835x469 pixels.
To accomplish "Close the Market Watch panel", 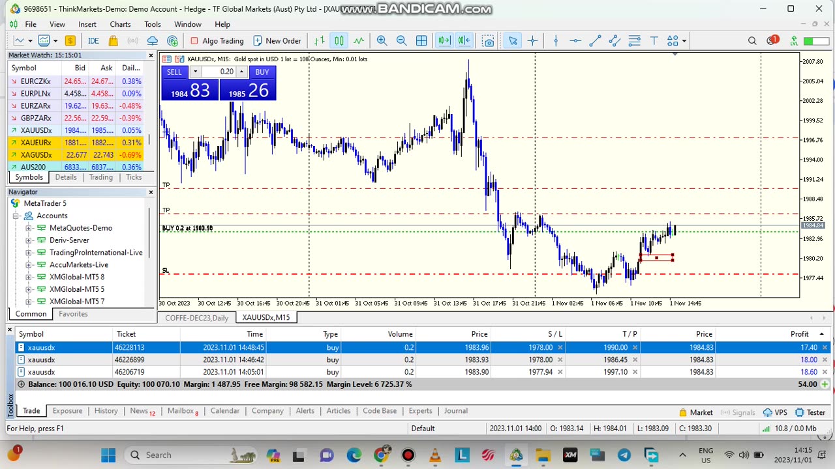I will tap(151, 55).
